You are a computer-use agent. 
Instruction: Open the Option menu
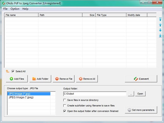click(15, 9)
